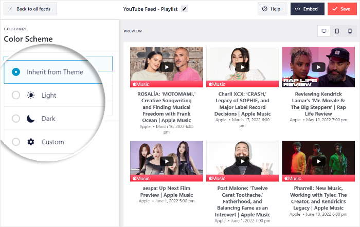Screen dimensions: 360x227
Task: Open the Help button
Action: 272,9
